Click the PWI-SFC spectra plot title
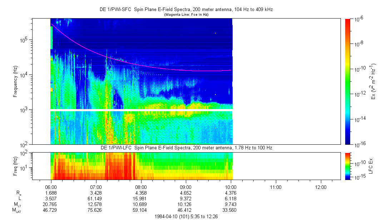Image resolution: width=387 pixels, height=221 pixels. (186, 10)
